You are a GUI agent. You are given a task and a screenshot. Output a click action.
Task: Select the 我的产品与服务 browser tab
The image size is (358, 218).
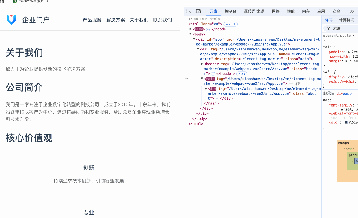[32, 1]
